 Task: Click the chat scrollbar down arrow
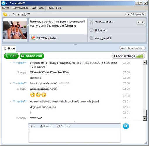(x=145, y=119)
